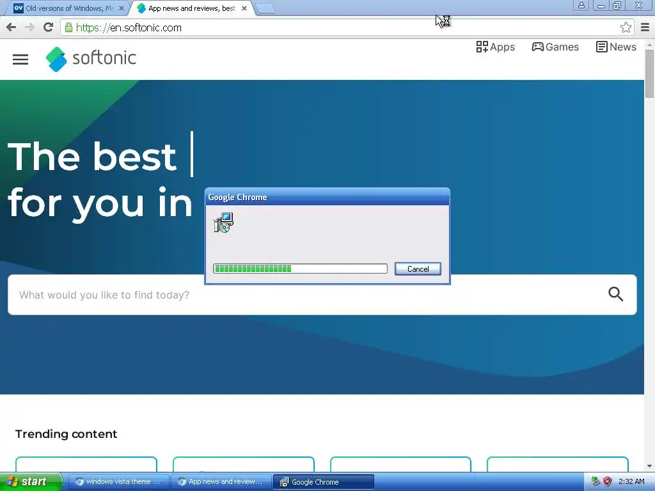
Task: Select the App news and reviews tab
Action: pos(192,8)
